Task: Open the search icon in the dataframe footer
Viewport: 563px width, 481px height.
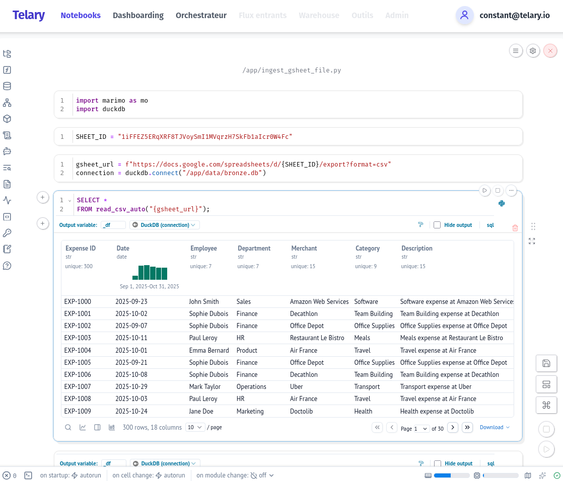Action: point(68,427)
